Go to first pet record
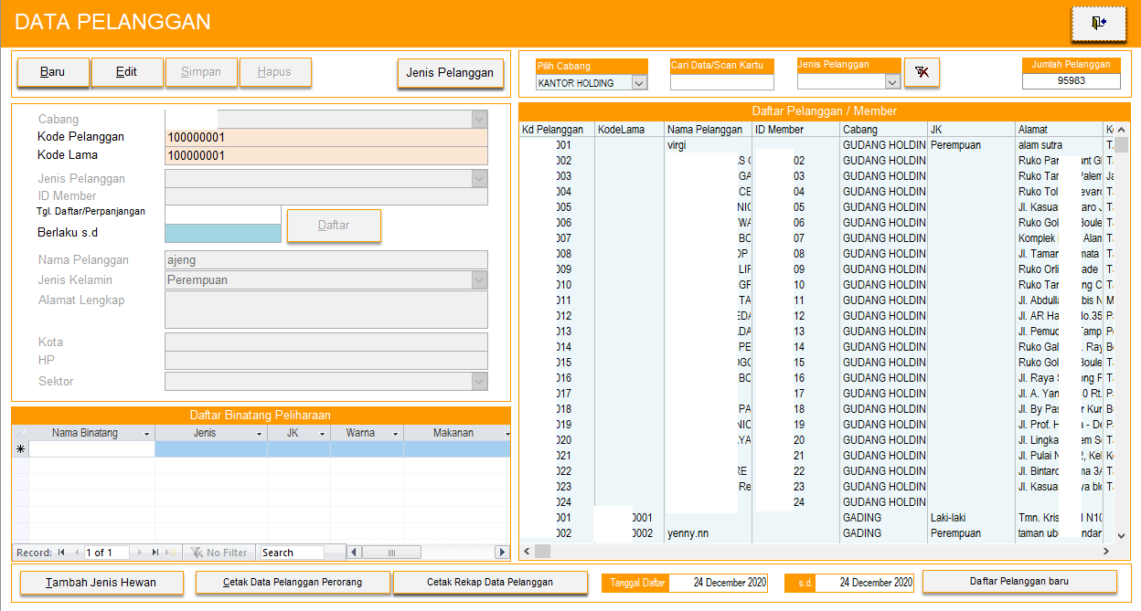Viewport: 1141px width, 611px height. [x=61, y=553]
